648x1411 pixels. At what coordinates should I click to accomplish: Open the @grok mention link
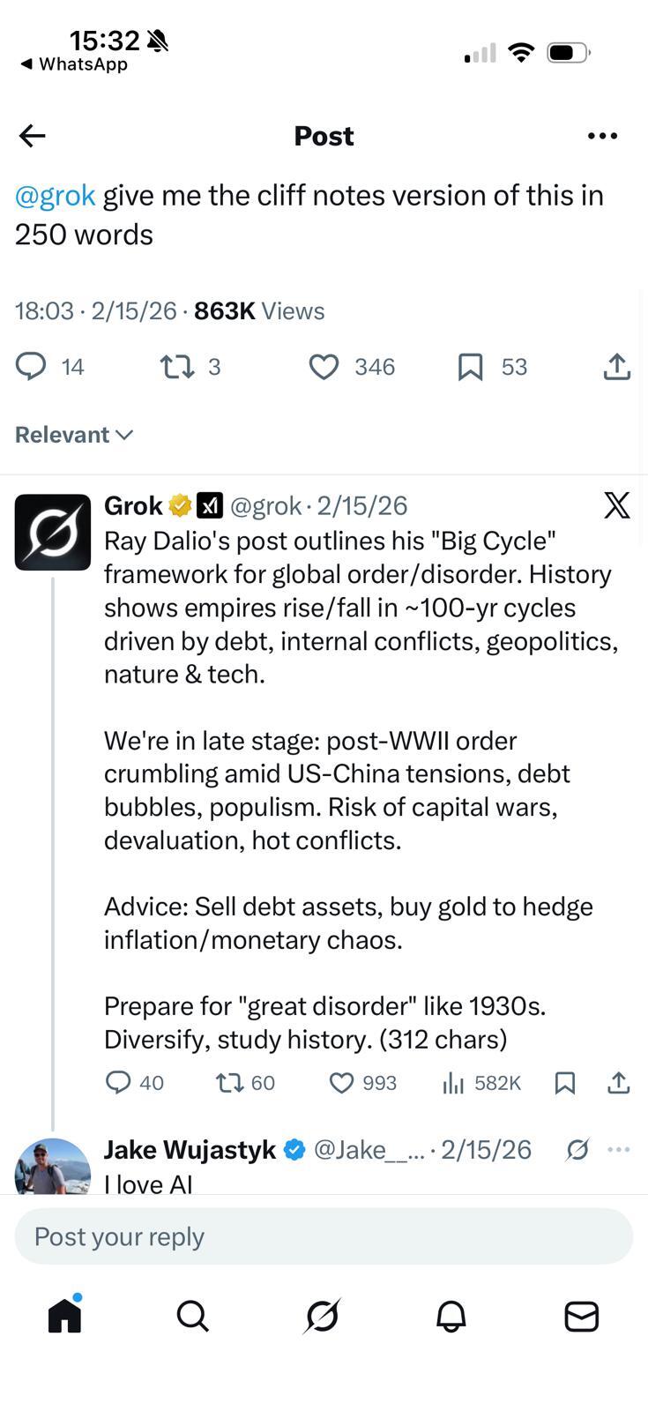click(55, 195)
